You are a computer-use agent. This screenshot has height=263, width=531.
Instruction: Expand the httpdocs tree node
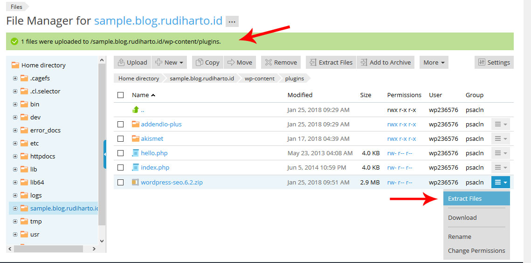(x=15, y=156)
